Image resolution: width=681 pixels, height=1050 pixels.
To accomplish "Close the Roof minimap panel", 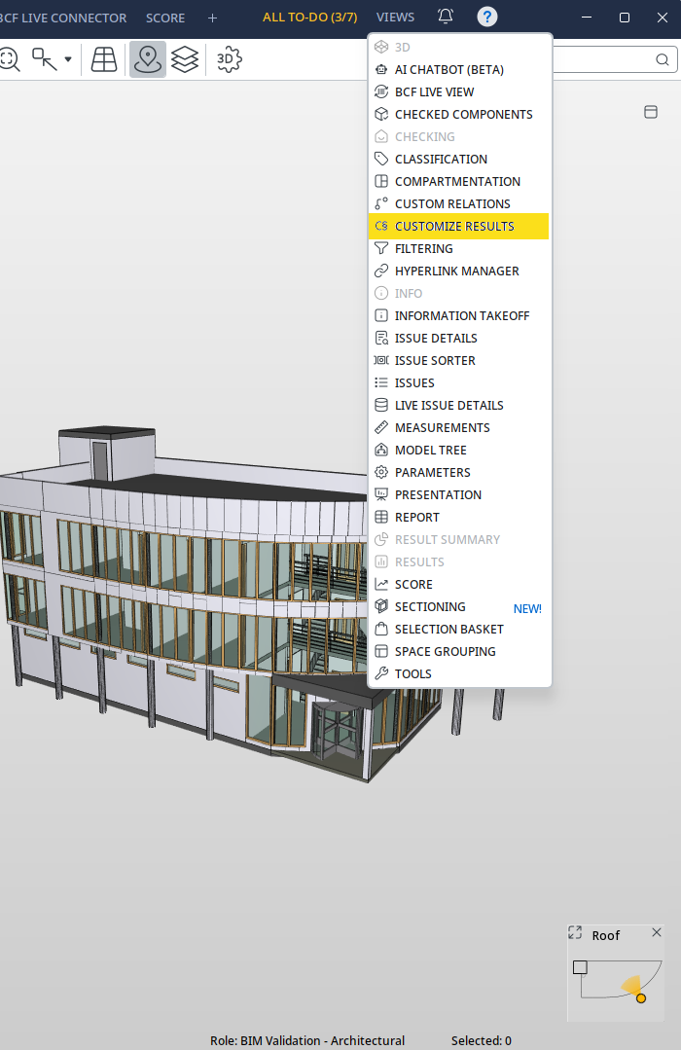I will [x=657, y=932].
